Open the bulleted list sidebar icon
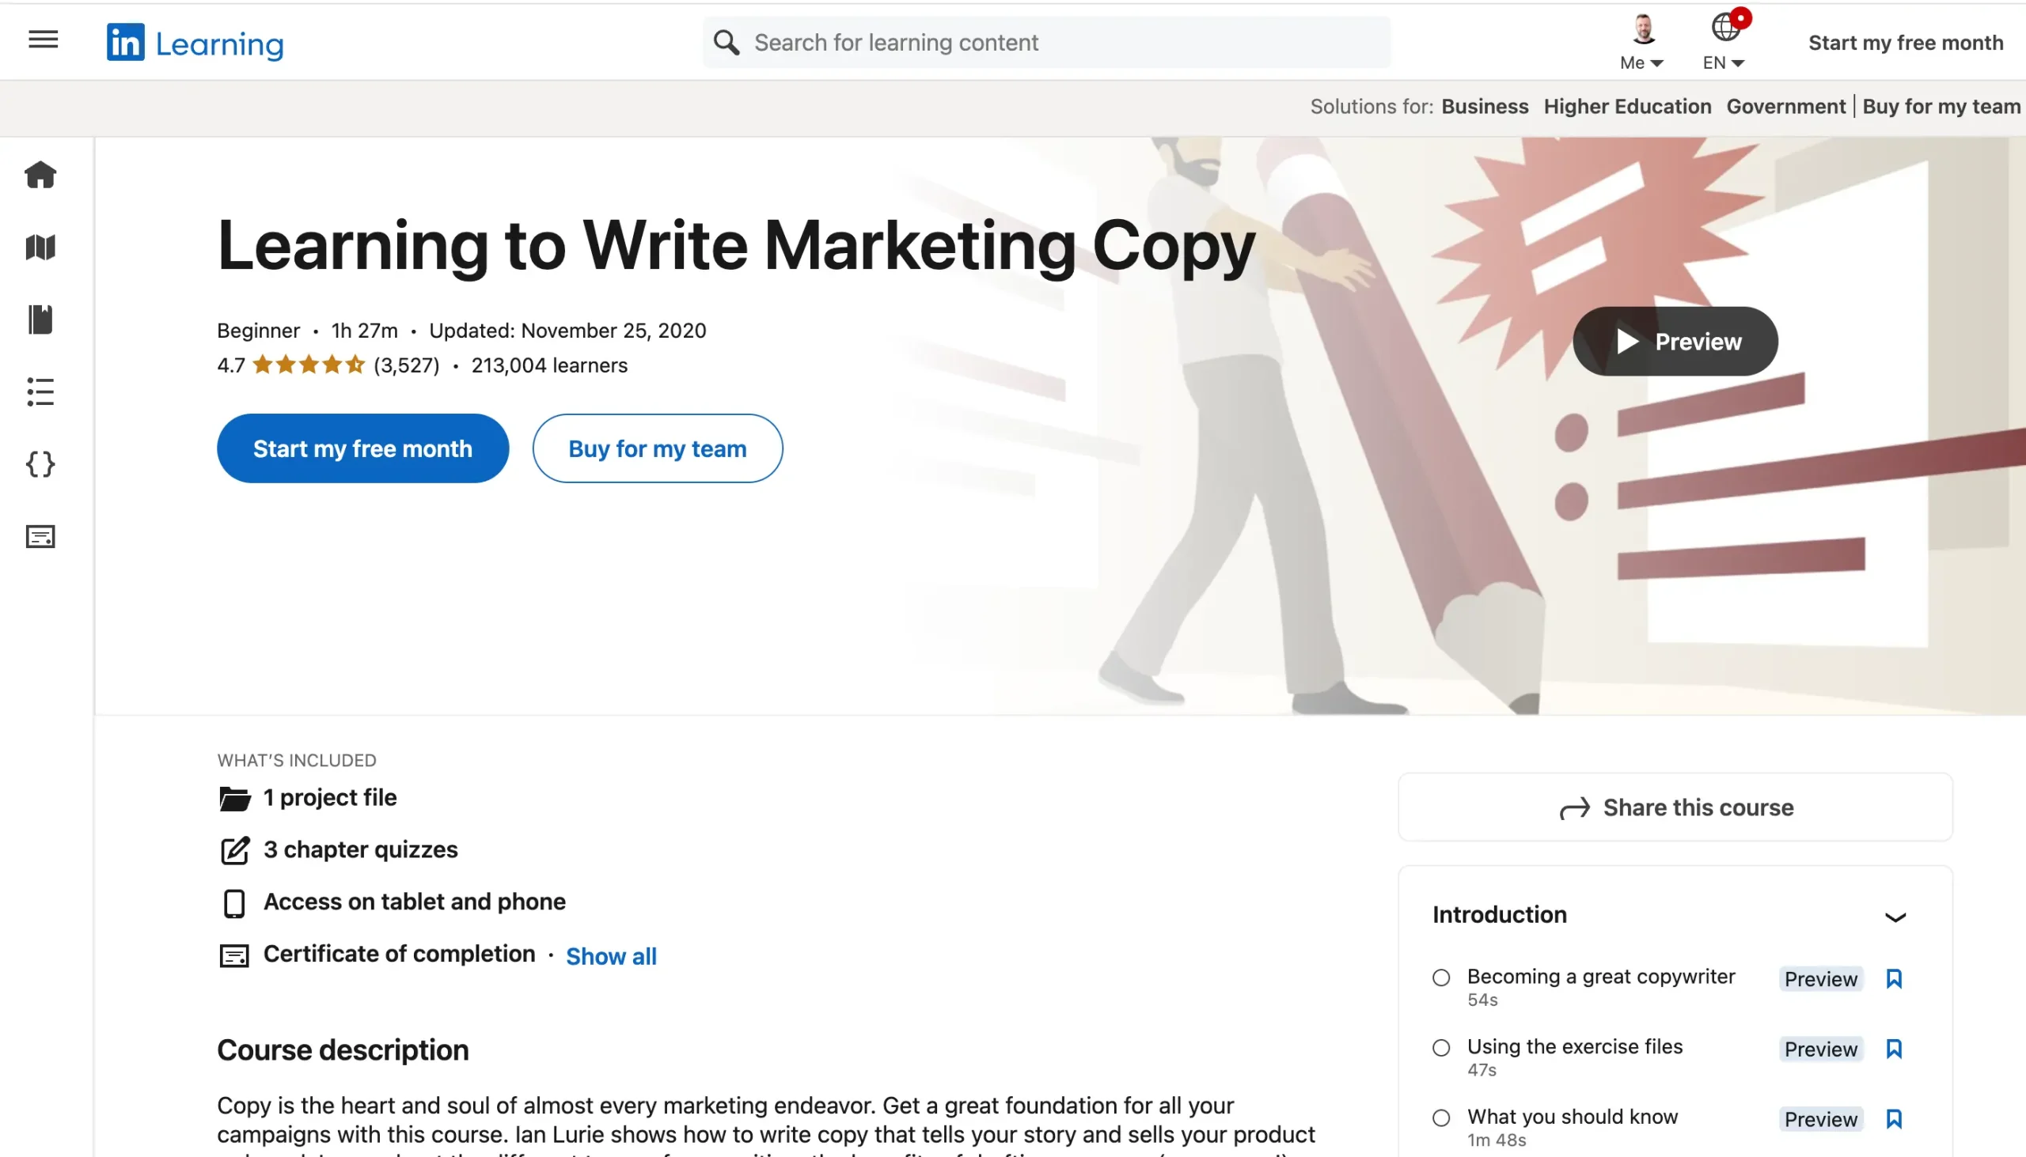Image resolution: width=2026 pixels, height=1157 pixels. point(40,391)
